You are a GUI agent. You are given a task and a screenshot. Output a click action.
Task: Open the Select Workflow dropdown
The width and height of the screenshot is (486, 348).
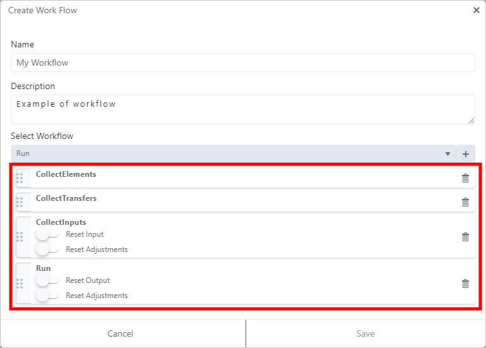[x=227, y=153]
